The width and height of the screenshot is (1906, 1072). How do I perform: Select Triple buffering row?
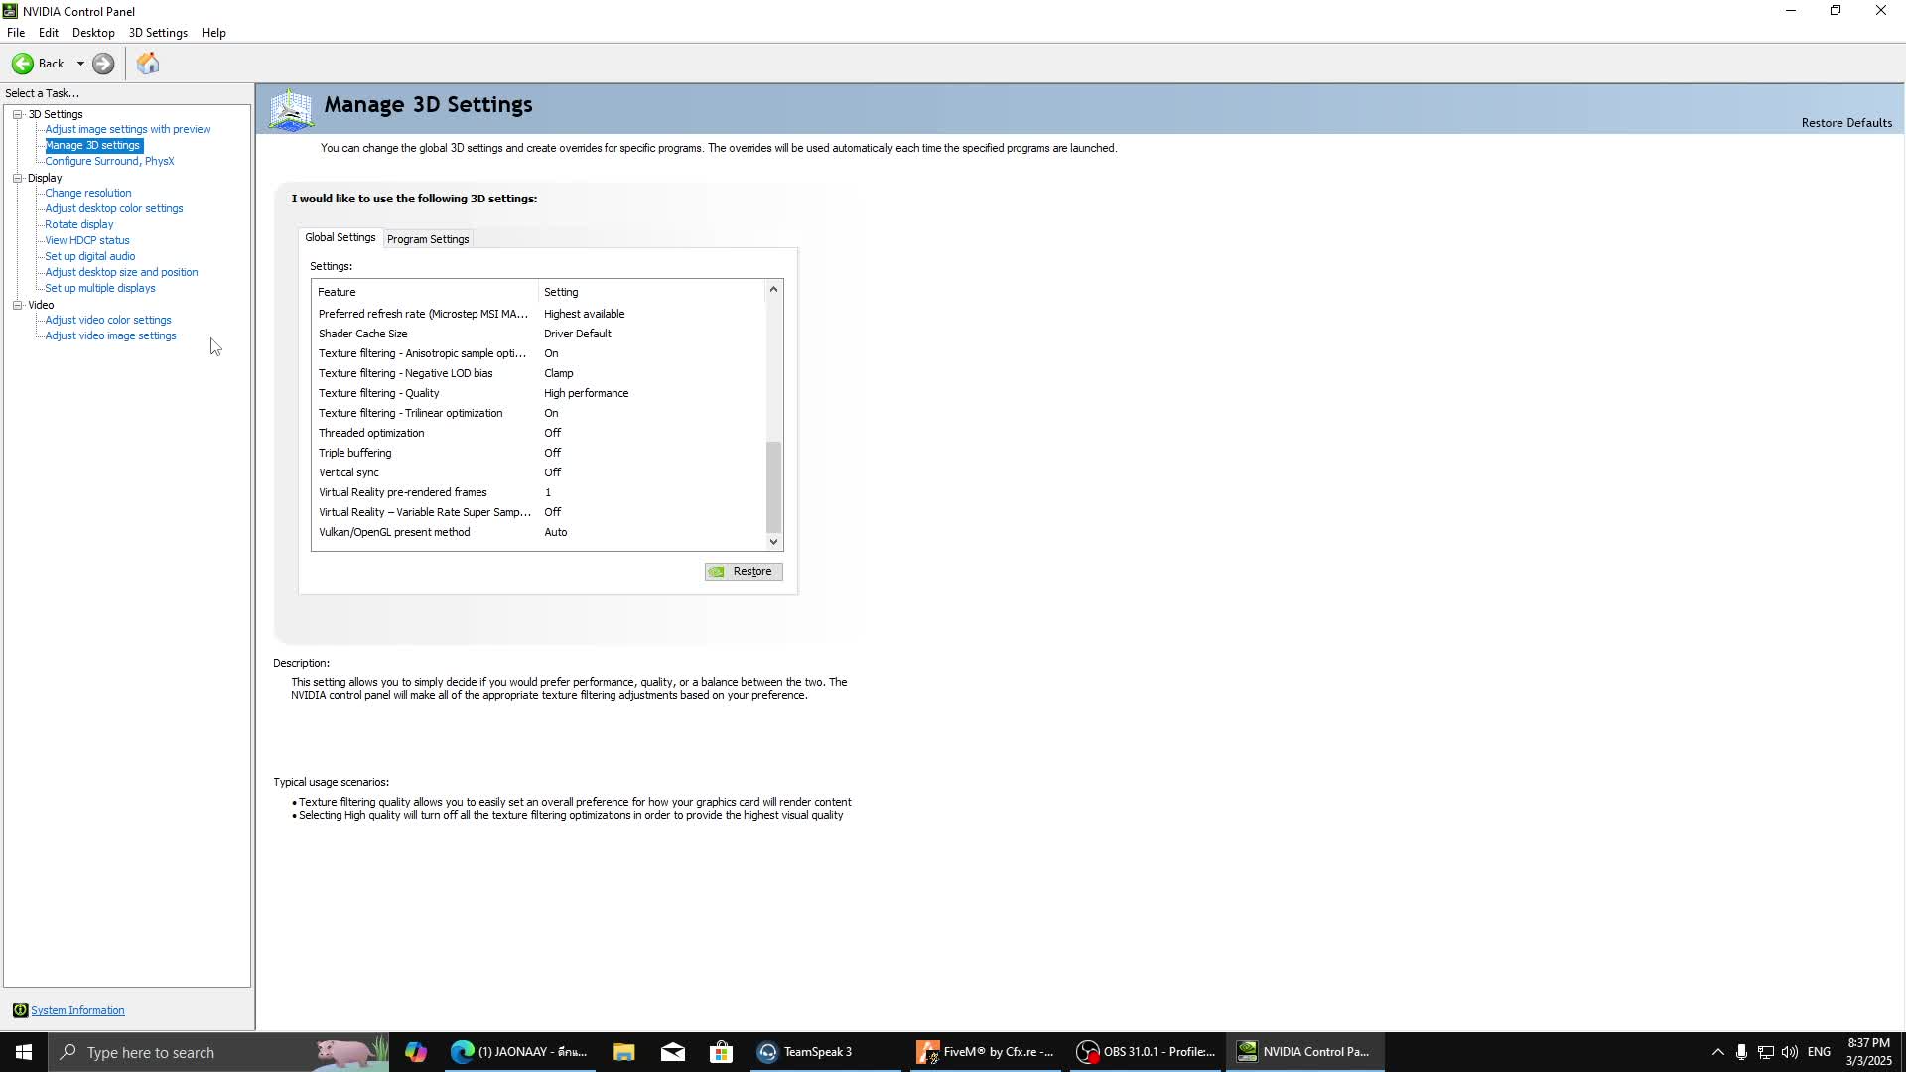coord(539,453)
